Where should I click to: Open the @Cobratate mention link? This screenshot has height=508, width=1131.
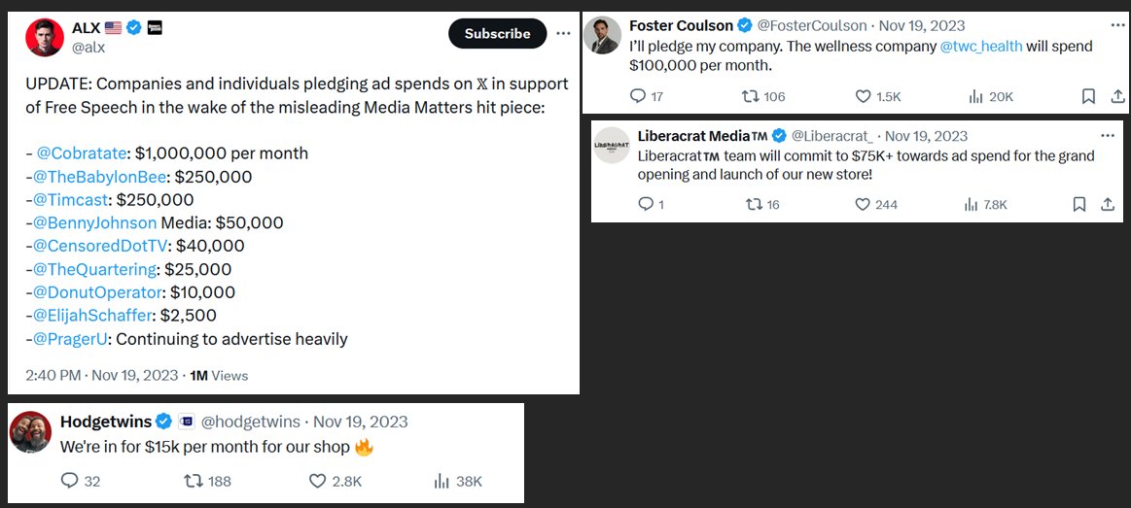pos(82,153)
